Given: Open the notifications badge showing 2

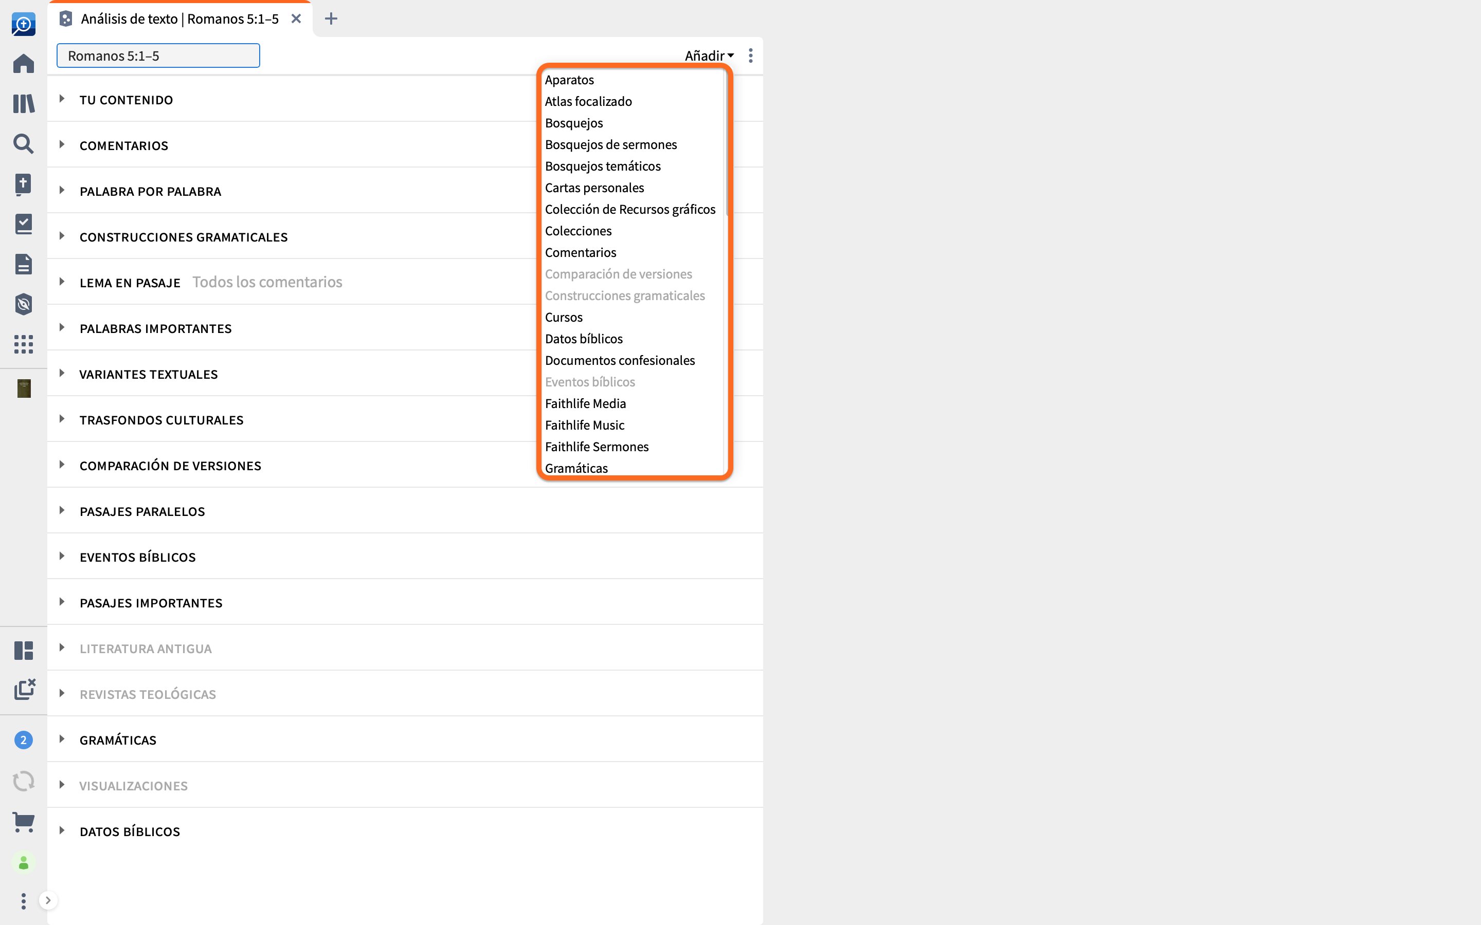Looking at the screenshot, I should (x=23, y=740).
